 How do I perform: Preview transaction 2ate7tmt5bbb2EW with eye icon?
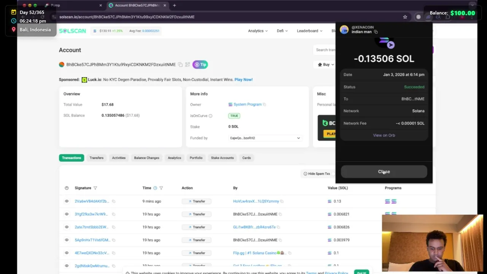click(67, 227)
